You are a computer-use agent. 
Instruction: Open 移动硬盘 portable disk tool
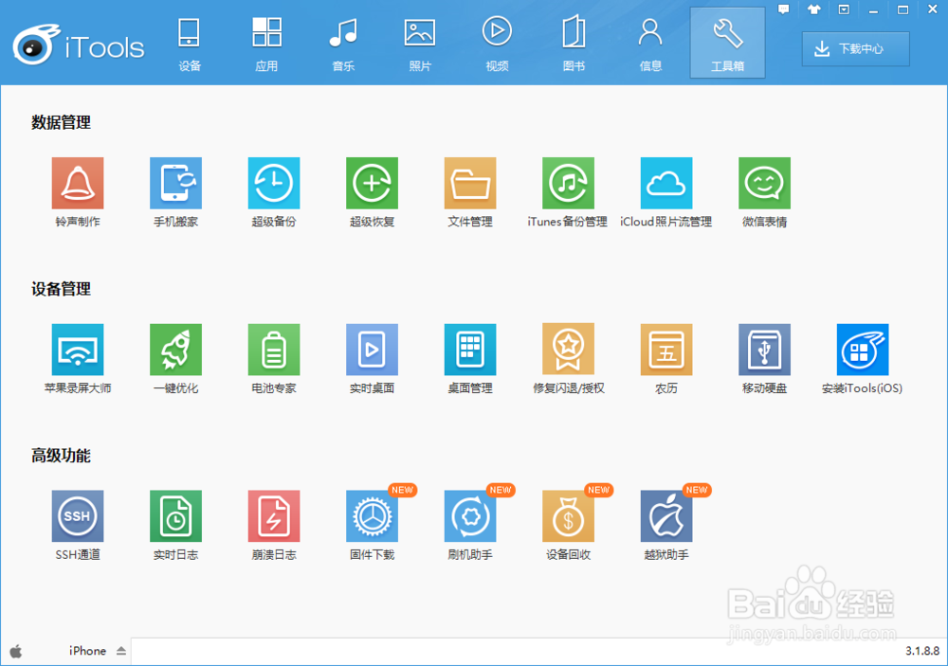tap(764, 350)
